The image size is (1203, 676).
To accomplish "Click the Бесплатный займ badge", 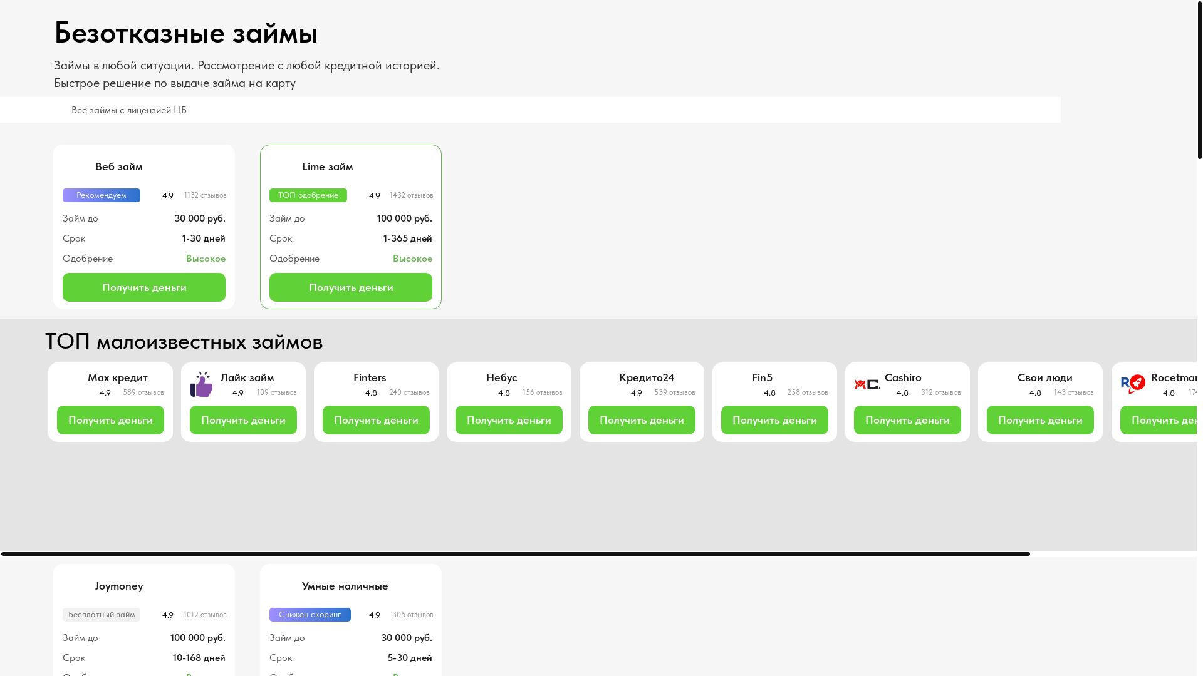I will pyautogui.click(x=102, y=615).
